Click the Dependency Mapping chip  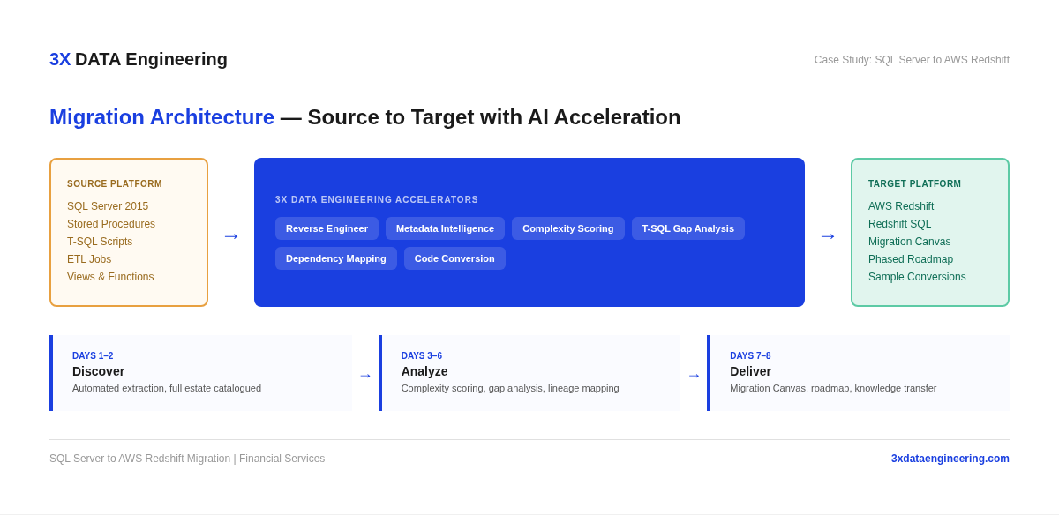(336, 258)
